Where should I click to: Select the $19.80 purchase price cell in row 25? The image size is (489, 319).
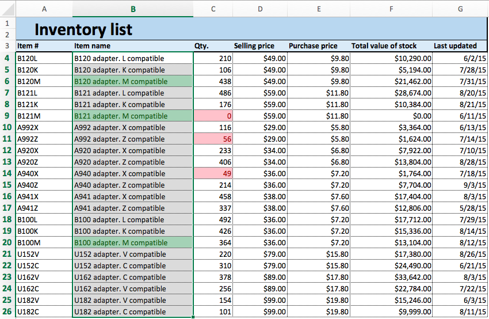coord(319,300)
